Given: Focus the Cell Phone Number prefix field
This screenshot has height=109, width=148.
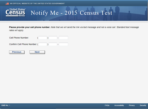Looking at the screenshot, I should click(x=53, y=38).
